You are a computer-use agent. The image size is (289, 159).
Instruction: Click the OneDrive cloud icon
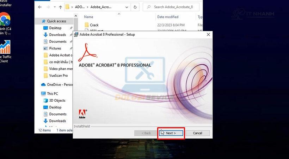click(x=43, y=85)
